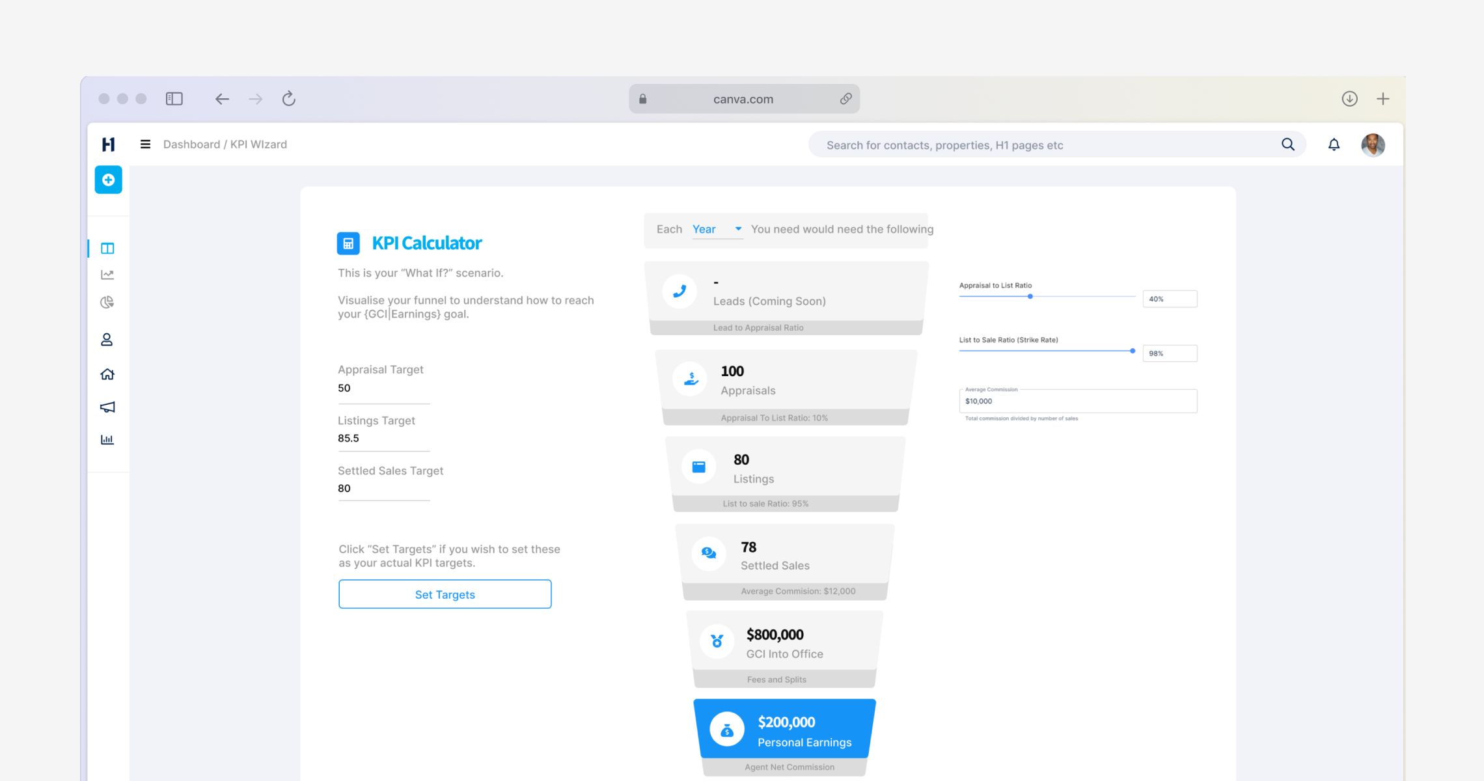Click the "Lead to Appraisal Ratio" label

758,328
